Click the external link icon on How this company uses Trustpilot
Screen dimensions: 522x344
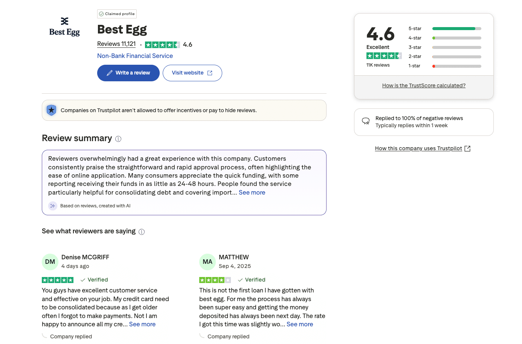click(x=467, y=148)
